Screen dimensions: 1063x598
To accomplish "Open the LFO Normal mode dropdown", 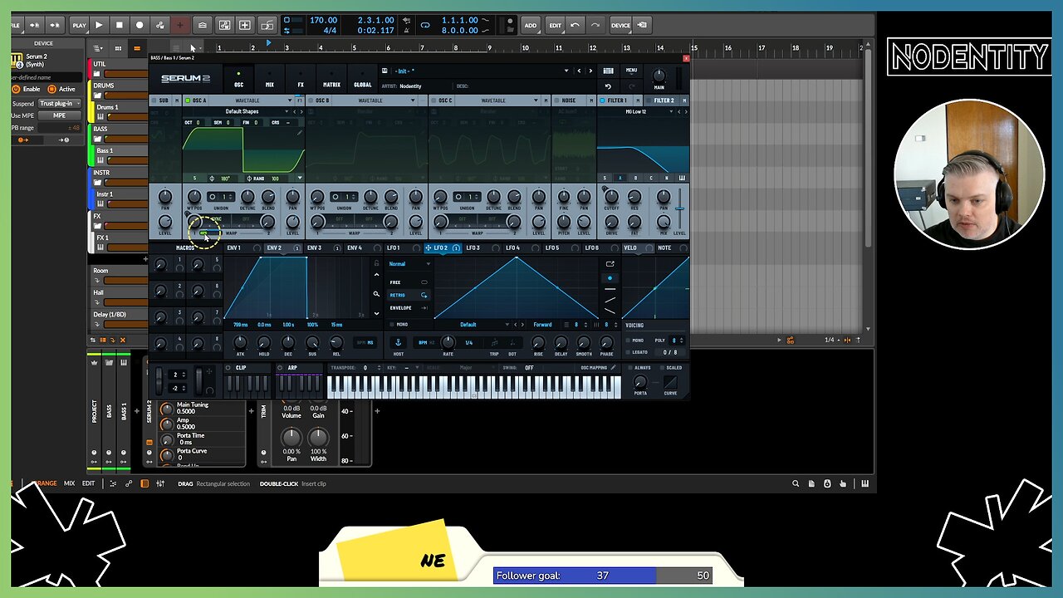I will 409,264.
